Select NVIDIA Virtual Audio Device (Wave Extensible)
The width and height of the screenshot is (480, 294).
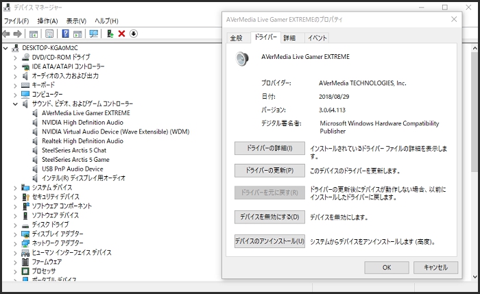[x=115, y=132]
